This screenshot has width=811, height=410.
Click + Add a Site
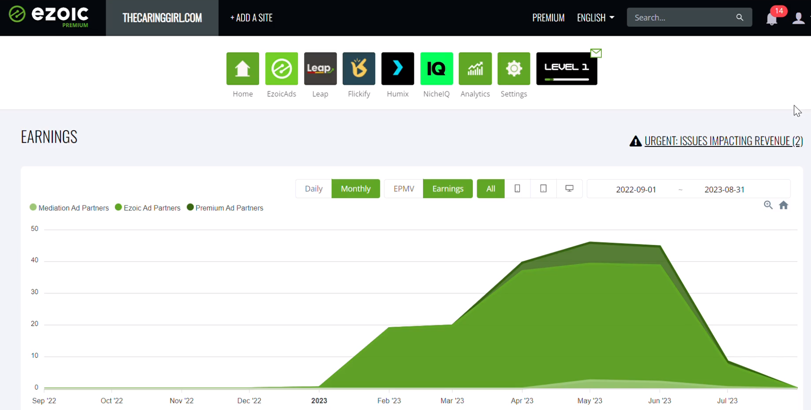tap(251, 18)
